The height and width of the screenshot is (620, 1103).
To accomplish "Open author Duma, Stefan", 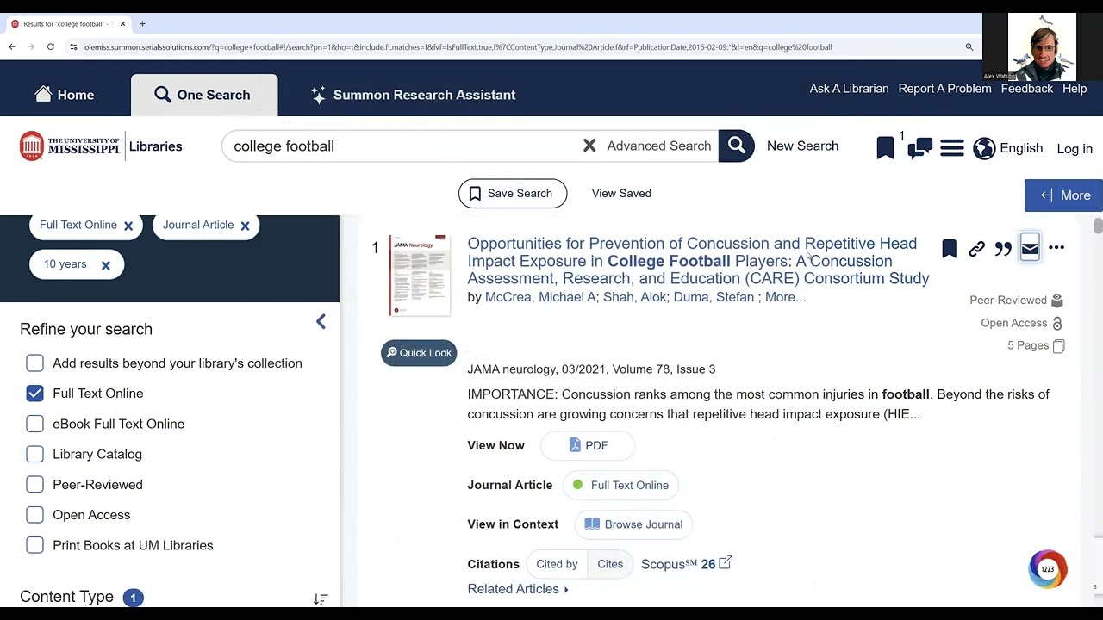I will (714, 297).
